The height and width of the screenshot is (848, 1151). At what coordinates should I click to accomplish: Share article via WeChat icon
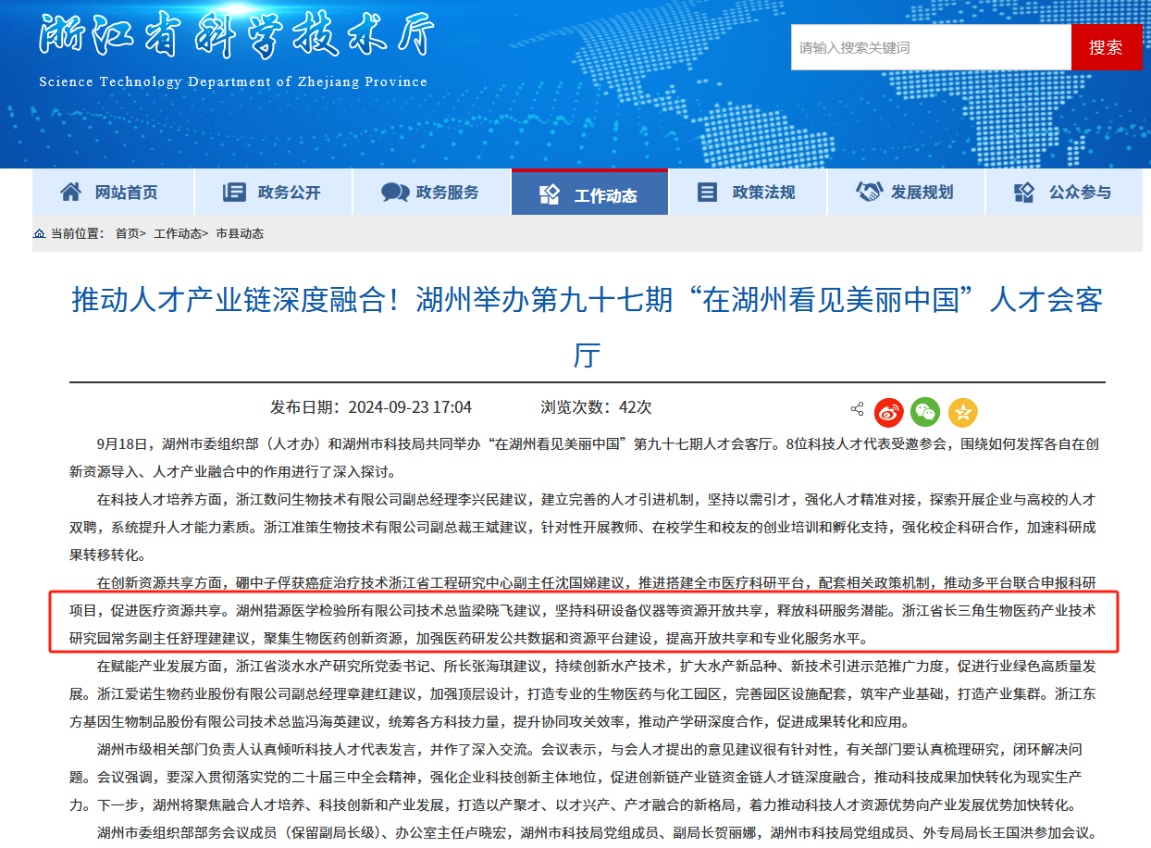coord(925,411)
